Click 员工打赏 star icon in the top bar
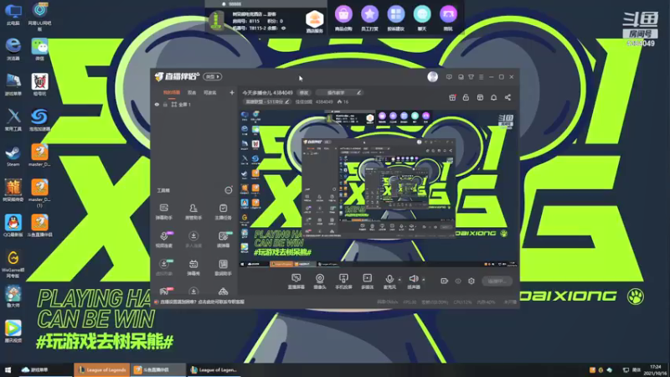Viewport: 670px width, 377px height. click(x=369, y=18)
